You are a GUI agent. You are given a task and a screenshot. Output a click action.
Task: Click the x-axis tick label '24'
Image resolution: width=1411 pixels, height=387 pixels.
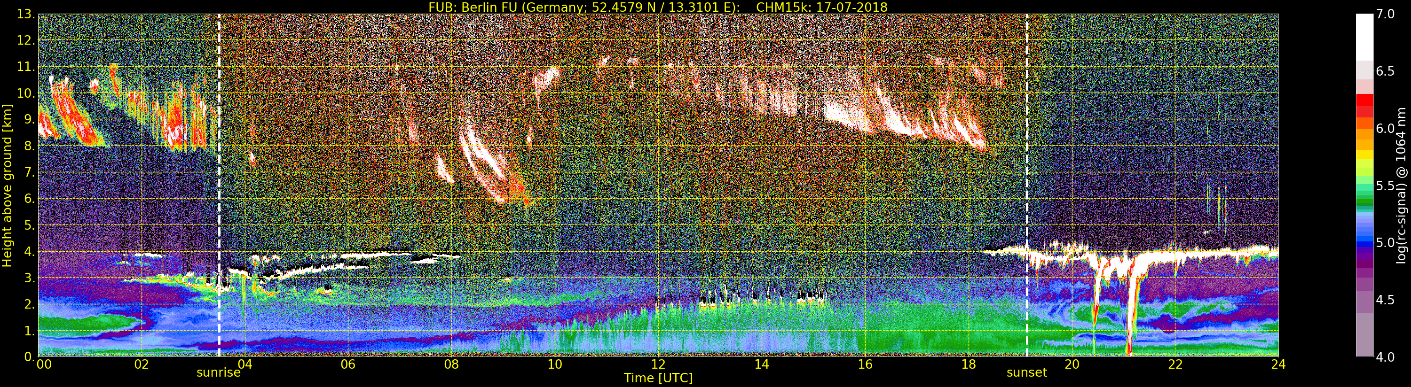[1278, 364]
